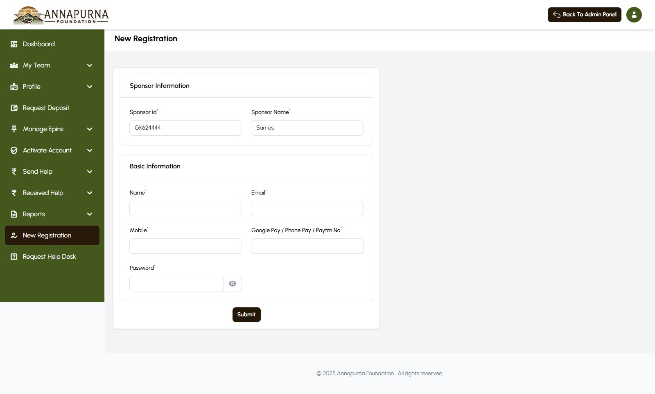Click the Annapurna Foundation logo
Viewport: 655px width, 394px height.
click(61, 16)
